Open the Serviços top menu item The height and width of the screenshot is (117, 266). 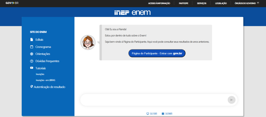(x=202, y=3)
